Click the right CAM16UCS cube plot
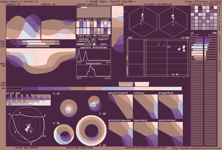 pyautogui.click(x=173, y=22)
